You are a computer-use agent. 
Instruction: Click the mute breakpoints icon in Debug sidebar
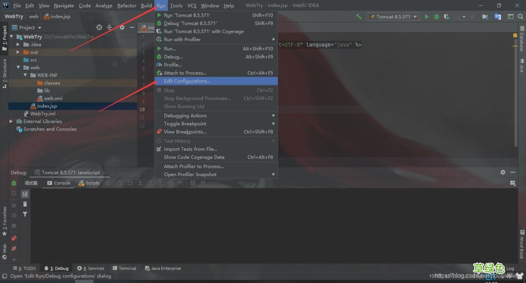(x=14, y=248)
